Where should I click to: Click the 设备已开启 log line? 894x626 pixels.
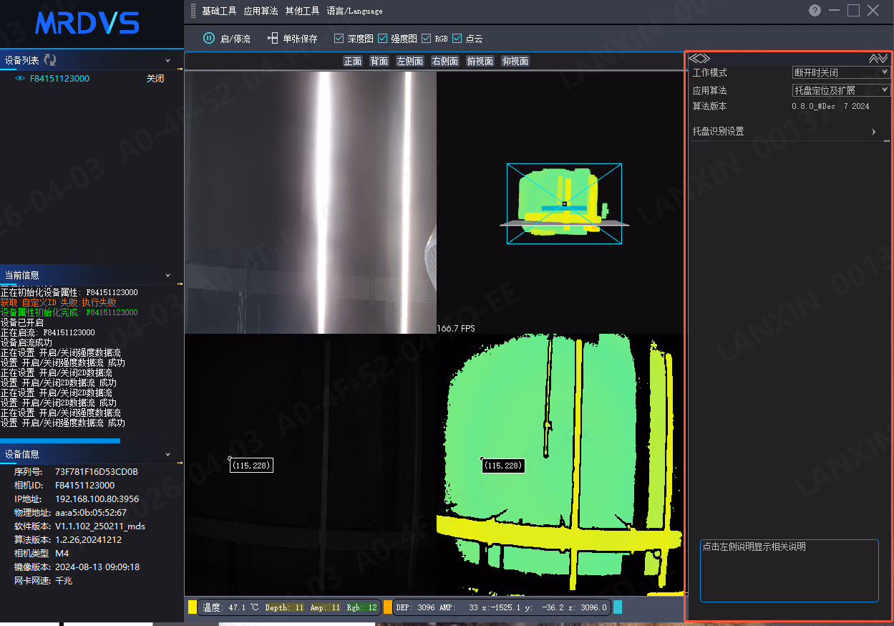(x=21, y=322)
